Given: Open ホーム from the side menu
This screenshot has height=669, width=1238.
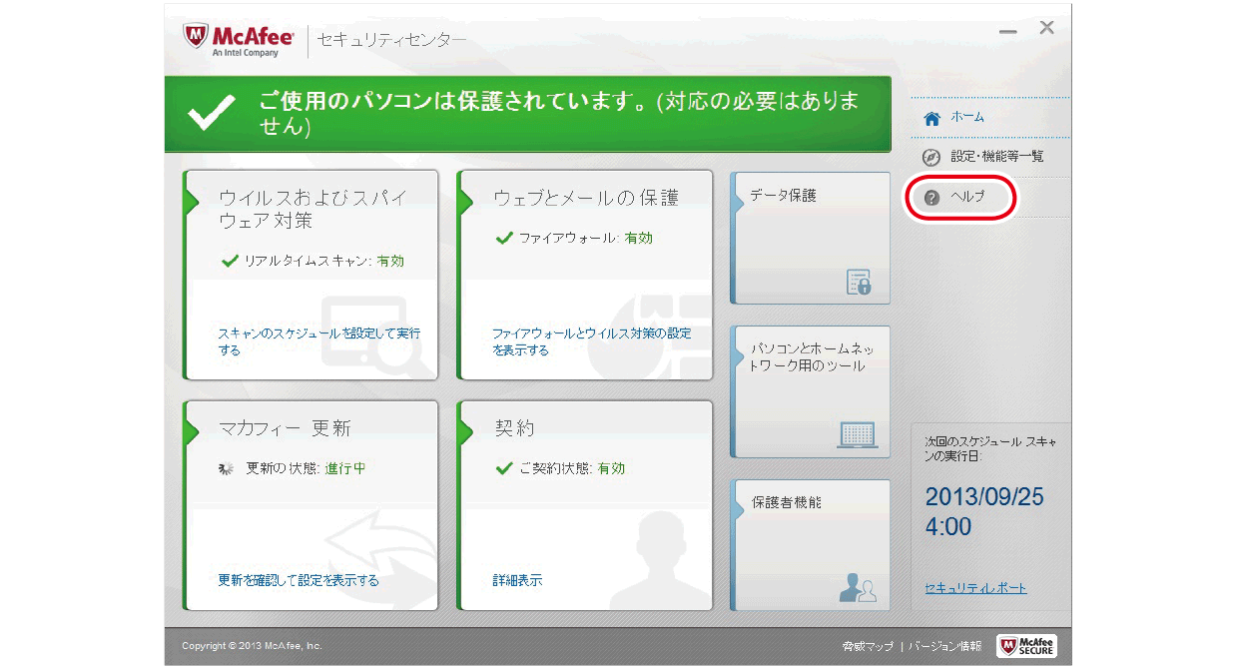Looking at the screenshot, I should click(x=967, y=117).
